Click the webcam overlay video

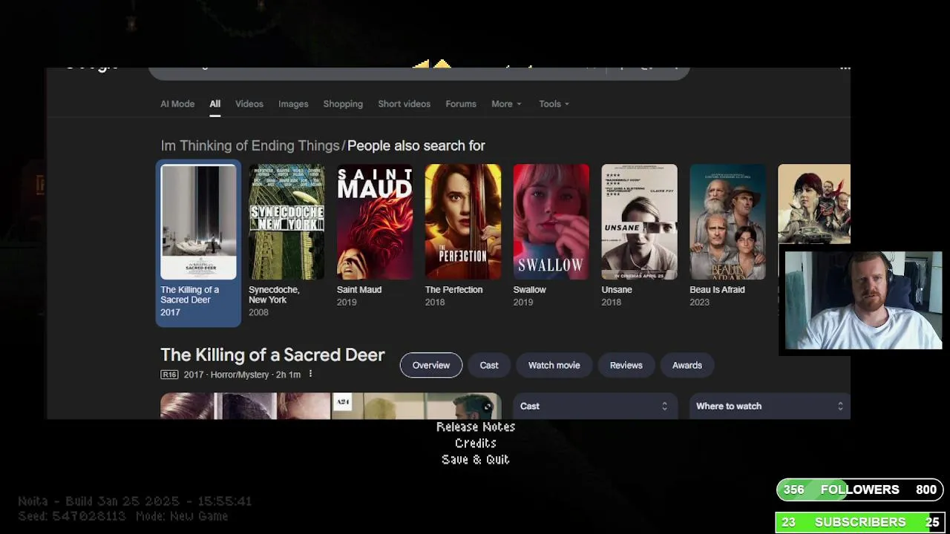(863, 300)
